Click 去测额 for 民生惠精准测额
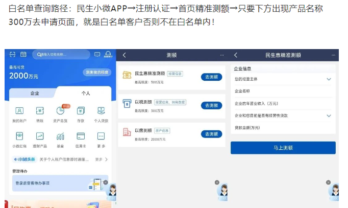The image size is (348, 208). tap(211, 77)
